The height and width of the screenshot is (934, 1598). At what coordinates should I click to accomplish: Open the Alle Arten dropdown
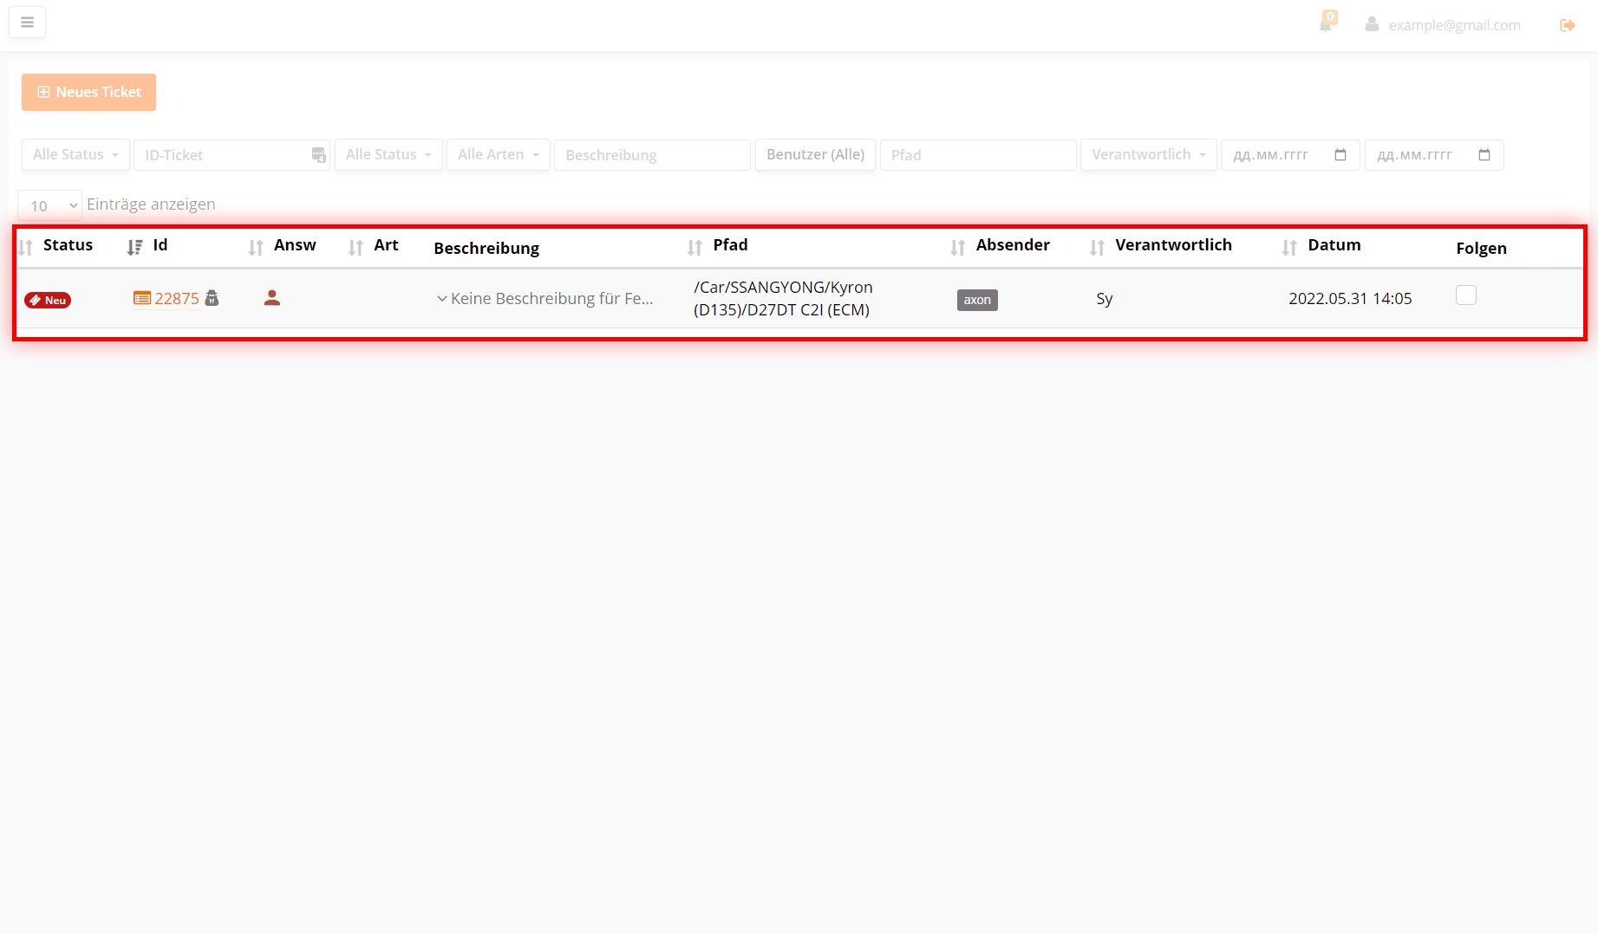coord(498,155)
